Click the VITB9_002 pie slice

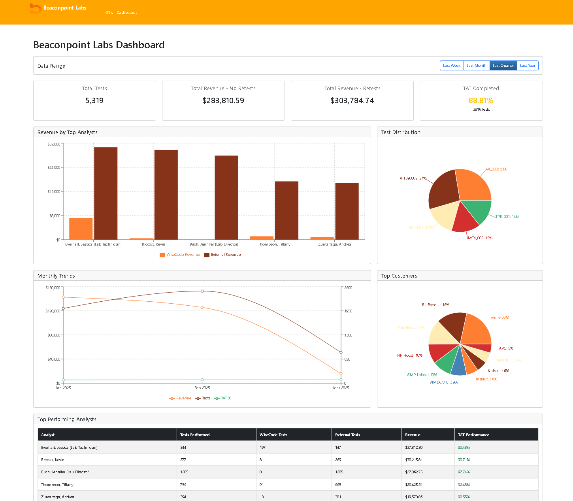pyautogui.click(x=445, y=189)
